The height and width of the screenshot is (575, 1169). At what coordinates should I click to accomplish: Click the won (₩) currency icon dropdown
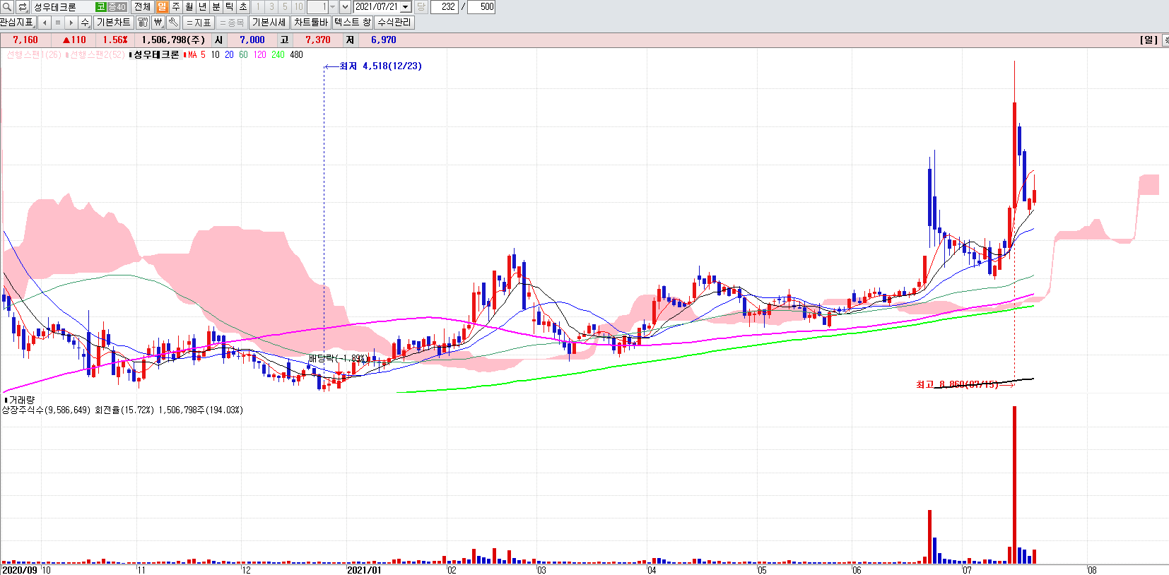[x=158, y=23]
